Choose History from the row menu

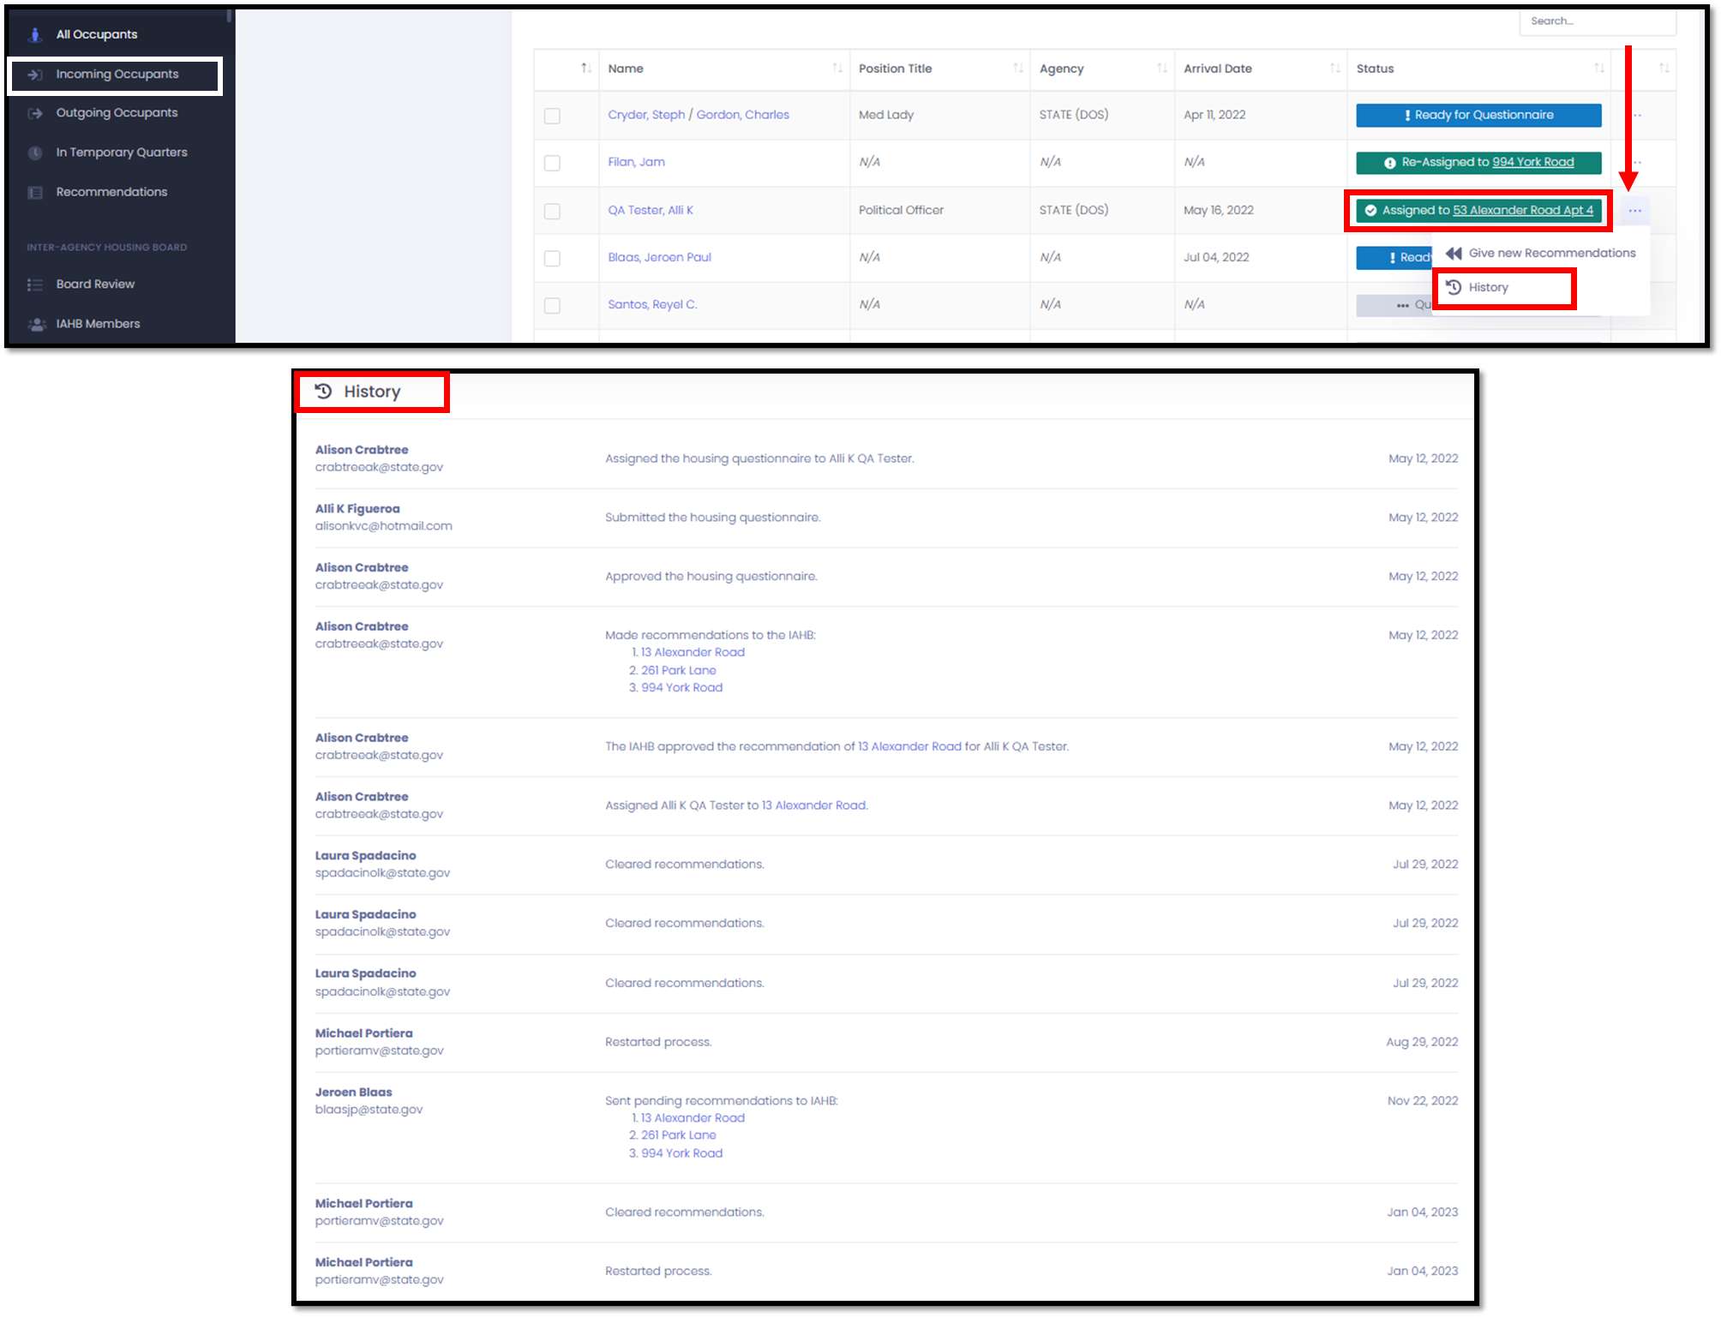pyautogui.click(x=1488, y=288)
